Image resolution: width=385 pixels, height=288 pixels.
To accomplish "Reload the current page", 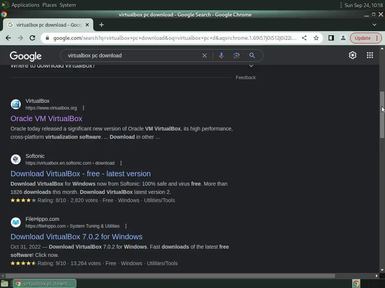I will [32, 38].
